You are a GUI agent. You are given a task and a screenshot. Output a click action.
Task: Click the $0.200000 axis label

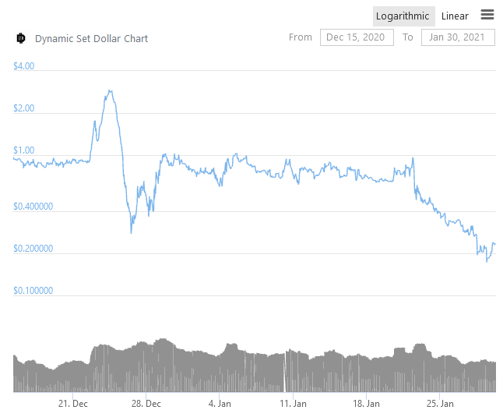point(33,249)
